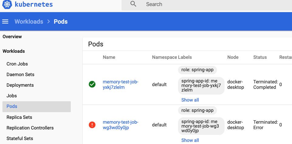Click the green completed status icon

(x=92, y=84)
